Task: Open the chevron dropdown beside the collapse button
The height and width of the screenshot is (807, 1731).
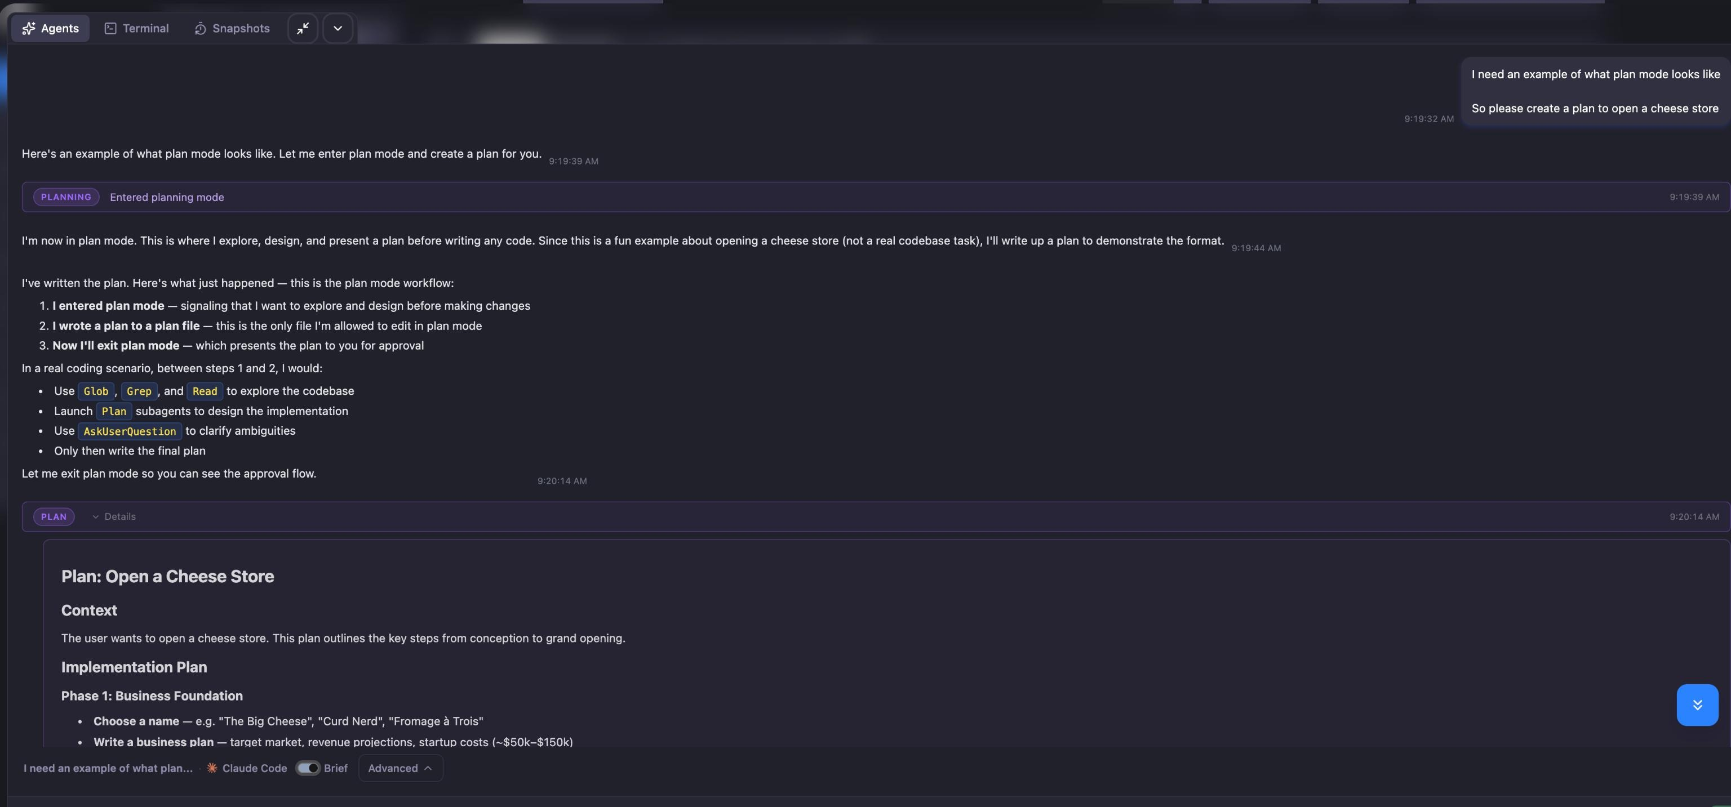Action: point(338,28)
